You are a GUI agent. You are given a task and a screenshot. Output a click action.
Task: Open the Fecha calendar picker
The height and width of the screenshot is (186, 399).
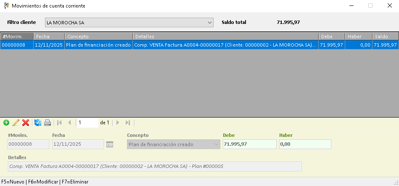coord(110,144)
